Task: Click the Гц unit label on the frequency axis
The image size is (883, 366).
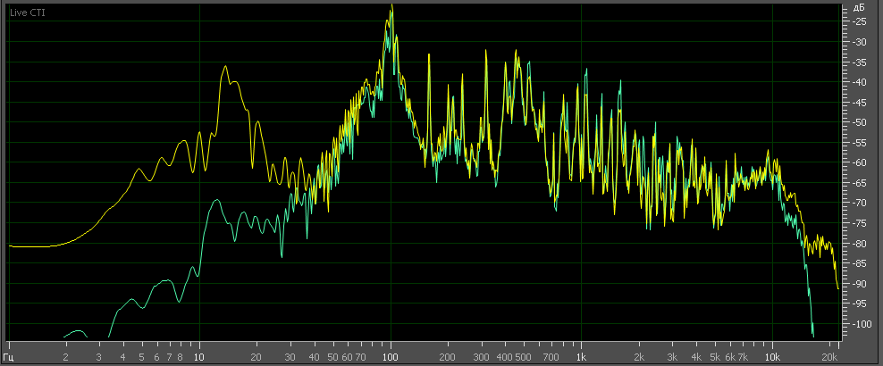Action: [10, 354]
